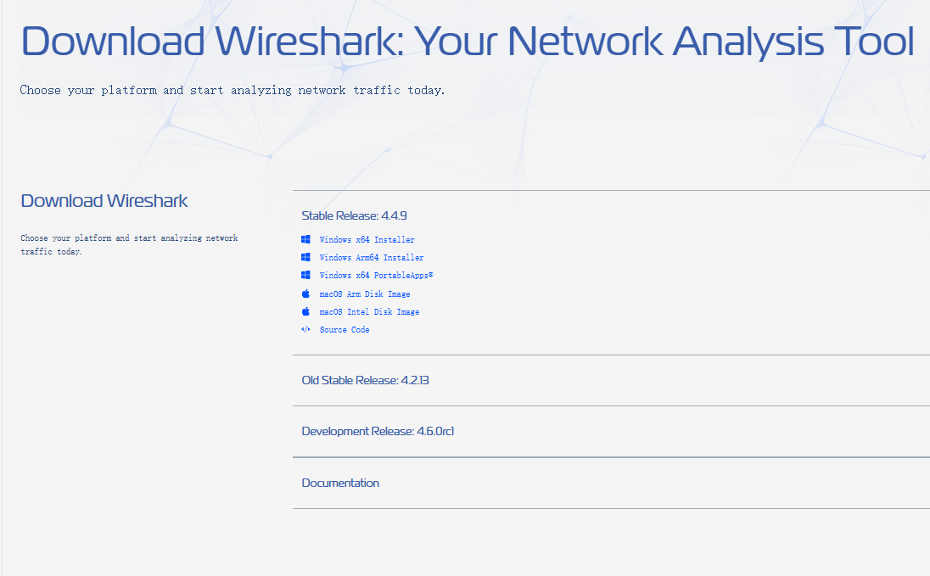Open the Source Code download link
The width and height of the screenshot is (930, 576).
[344, 330]
